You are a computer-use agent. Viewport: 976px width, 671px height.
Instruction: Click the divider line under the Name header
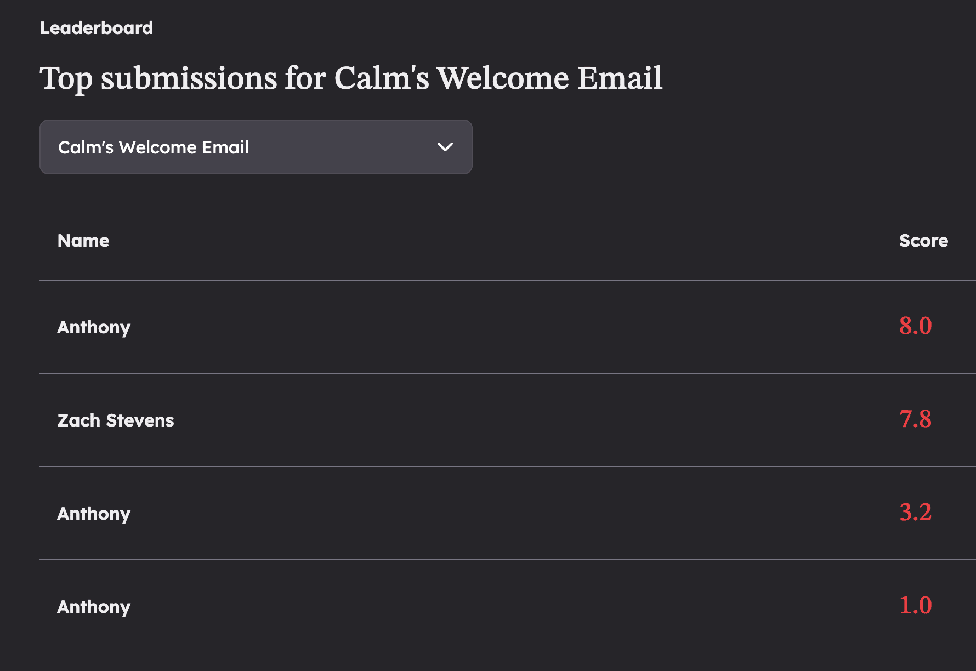508,280
